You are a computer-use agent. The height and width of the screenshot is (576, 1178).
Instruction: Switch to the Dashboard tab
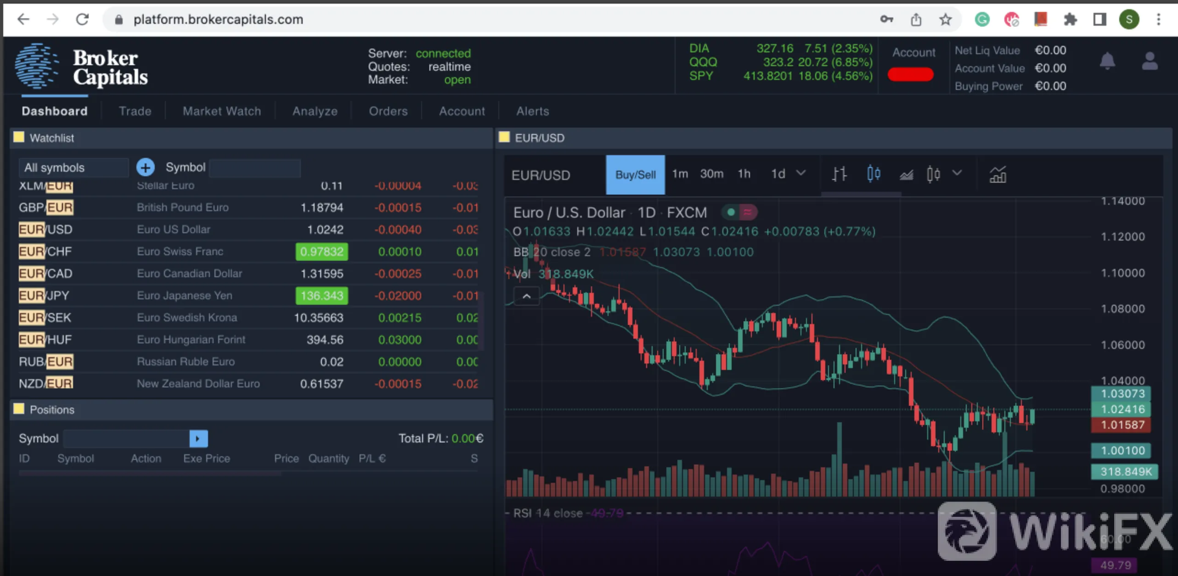tap(55, 111)
